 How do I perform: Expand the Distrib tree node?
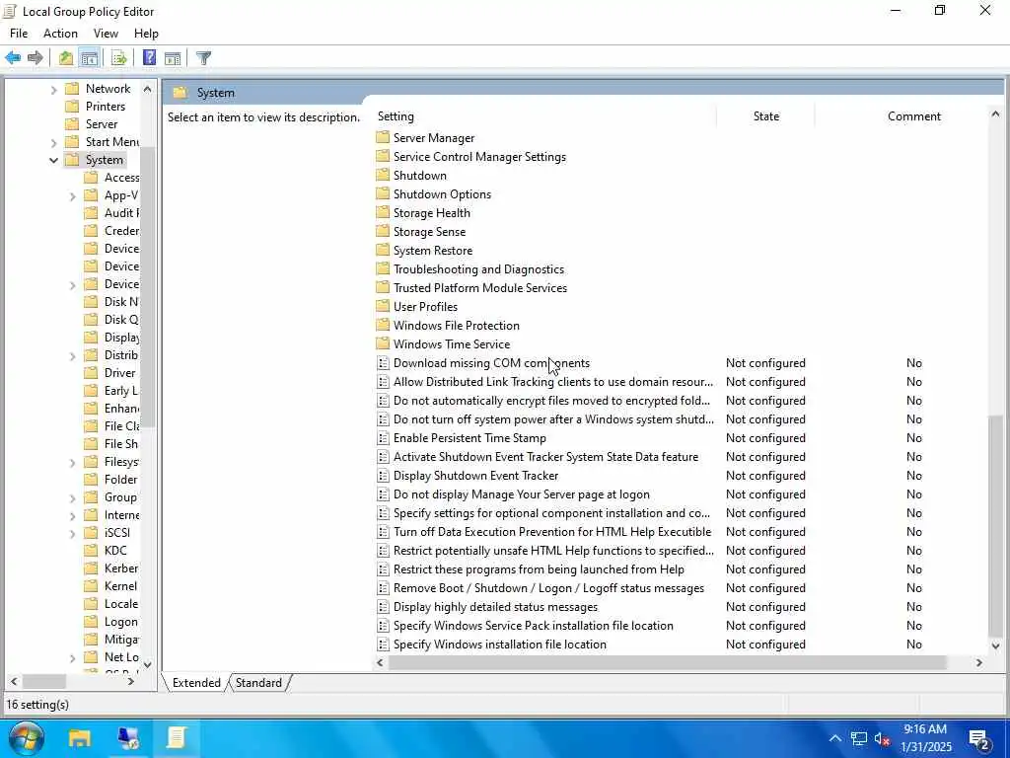73,355
